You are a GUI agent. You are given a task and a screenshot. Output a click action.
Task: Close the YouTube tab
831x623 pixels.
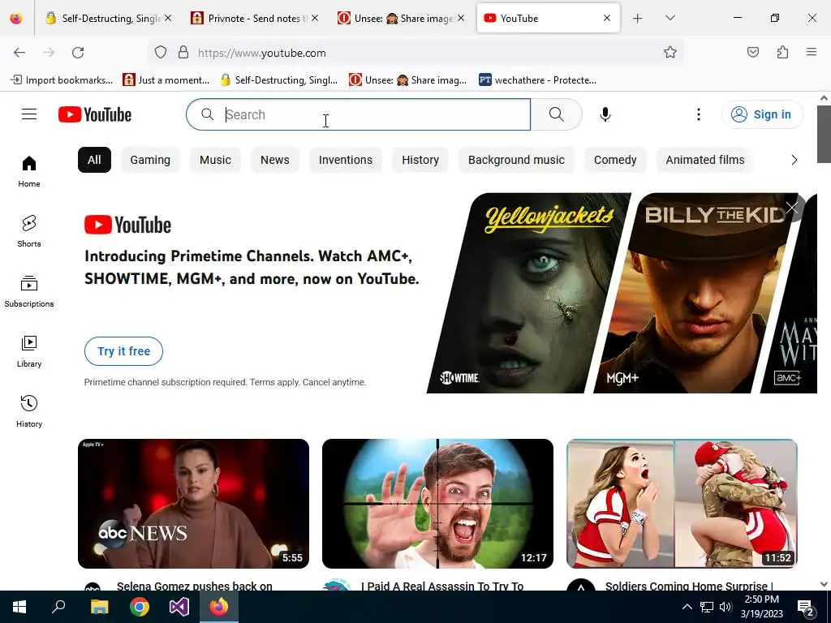(607, 19)
